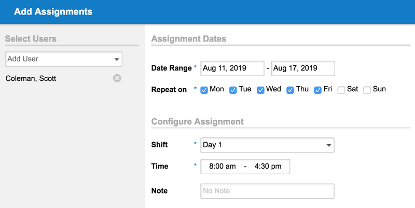Screen dimensions: 415x208
Task: Select the 4:30 pm end time
Action: (268, 167)
